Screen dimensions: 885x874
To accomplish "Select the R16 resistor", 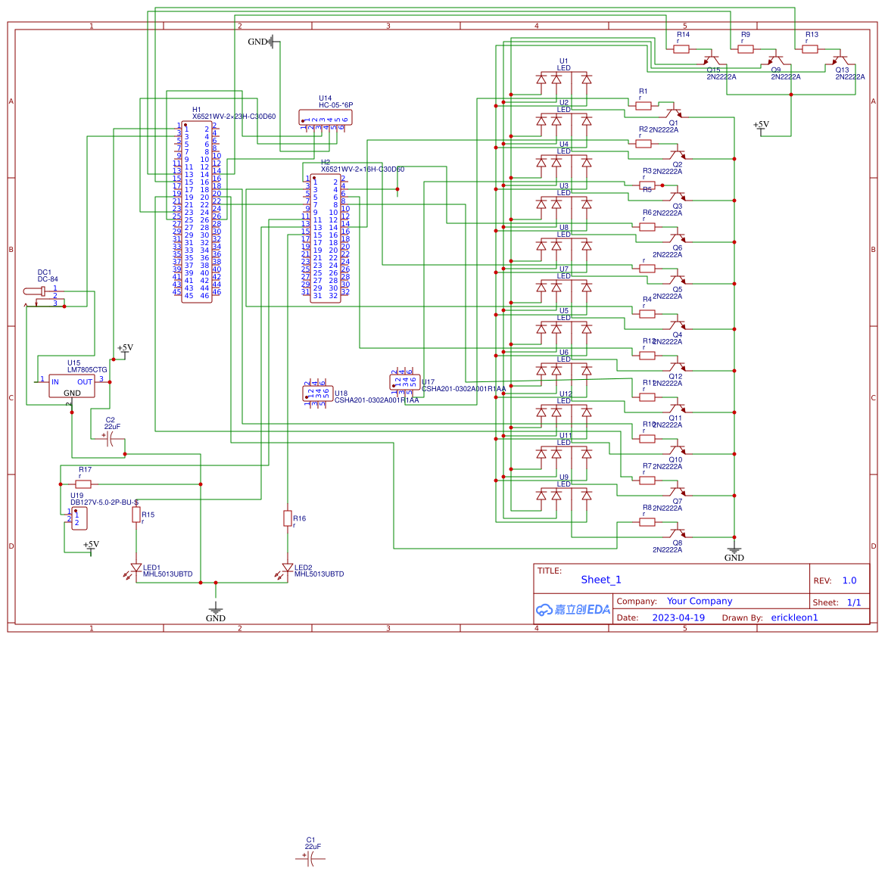I will click(x=288, y=518).
